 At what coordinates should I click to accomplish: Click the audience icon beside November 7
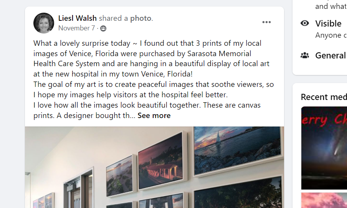pos(103,28)
